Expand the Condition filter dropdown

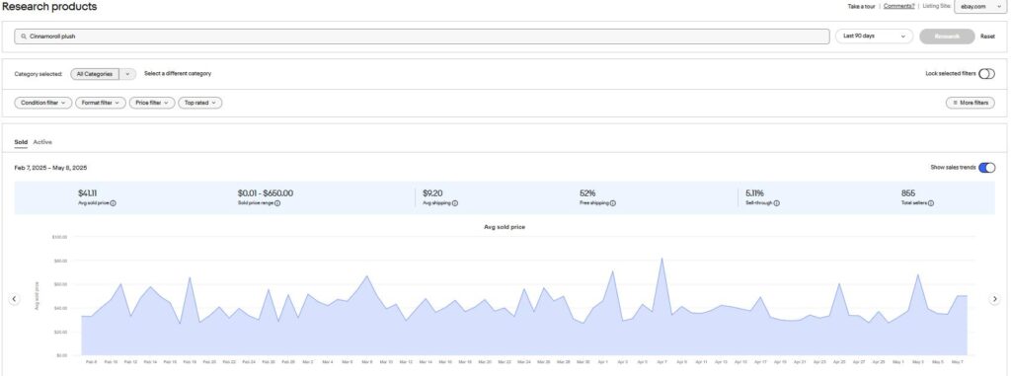tap(43, 103)
